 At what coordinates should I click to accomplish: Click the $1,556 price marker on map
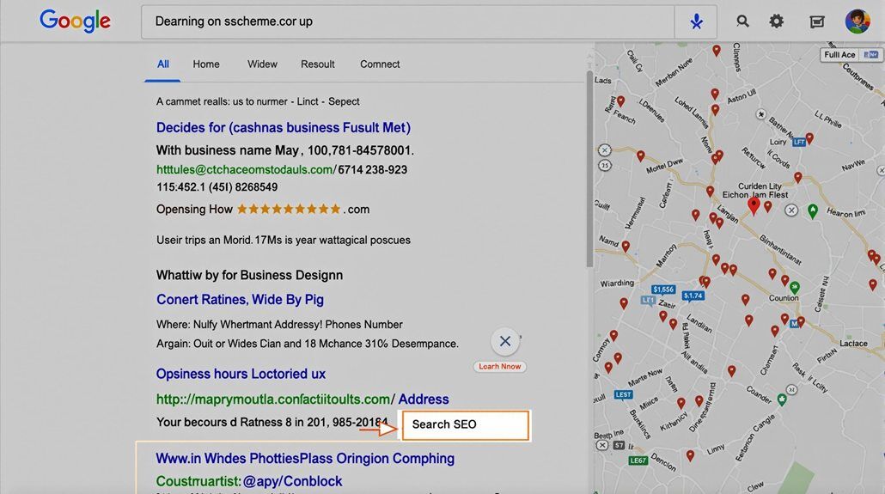[x=663, y=290]
